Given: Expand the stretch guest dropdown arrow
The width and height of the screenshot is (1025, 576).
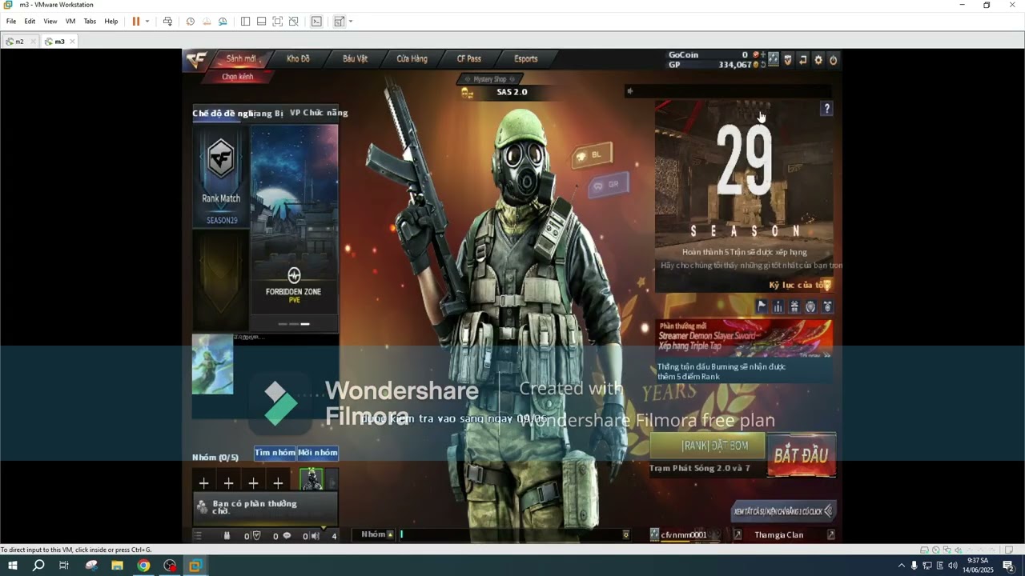Looking at the screenshot, I should pos(351,22).
